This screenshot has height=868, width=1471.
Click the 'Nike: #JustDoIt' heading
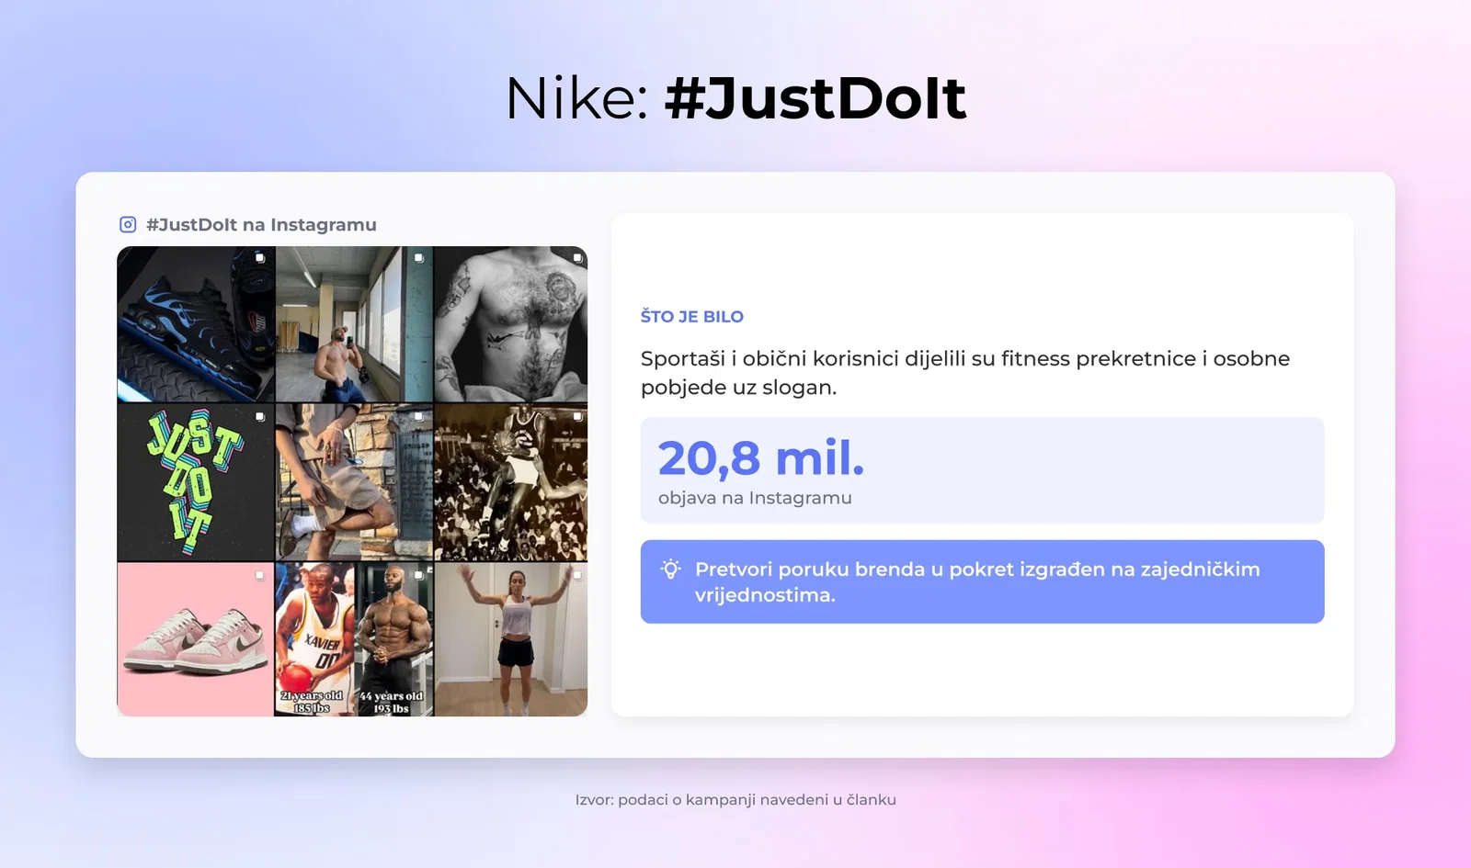[x=735, y=98]
